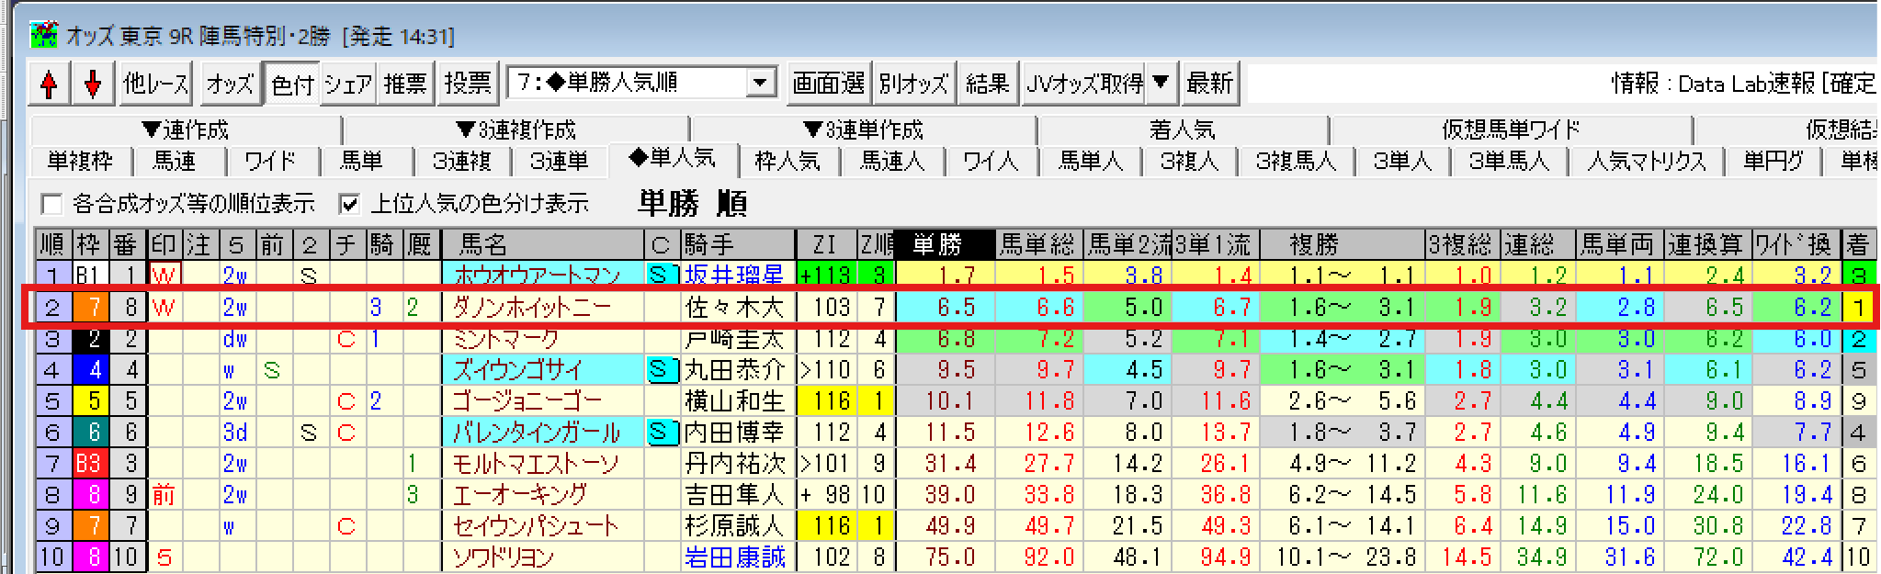Open the arrow next to JVオッズ取得
This screenshot has height=574, width=1881.
pos(1161,84)
